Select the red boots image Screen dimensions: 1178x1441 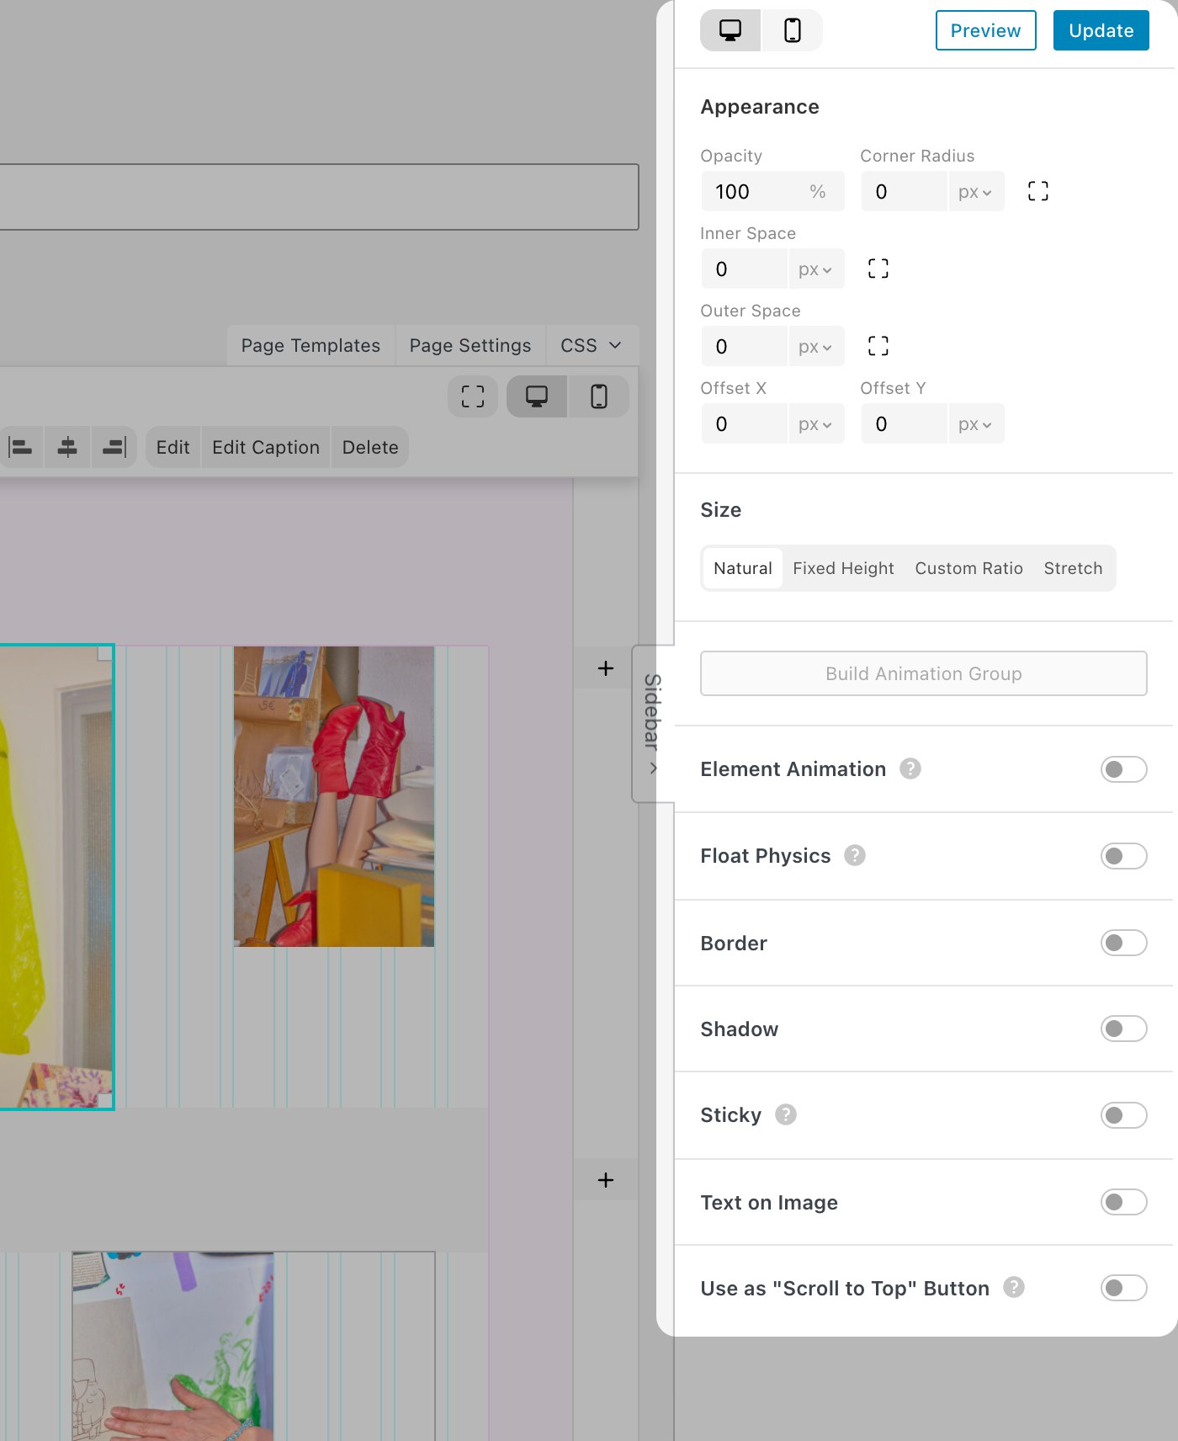coord(334,796)
